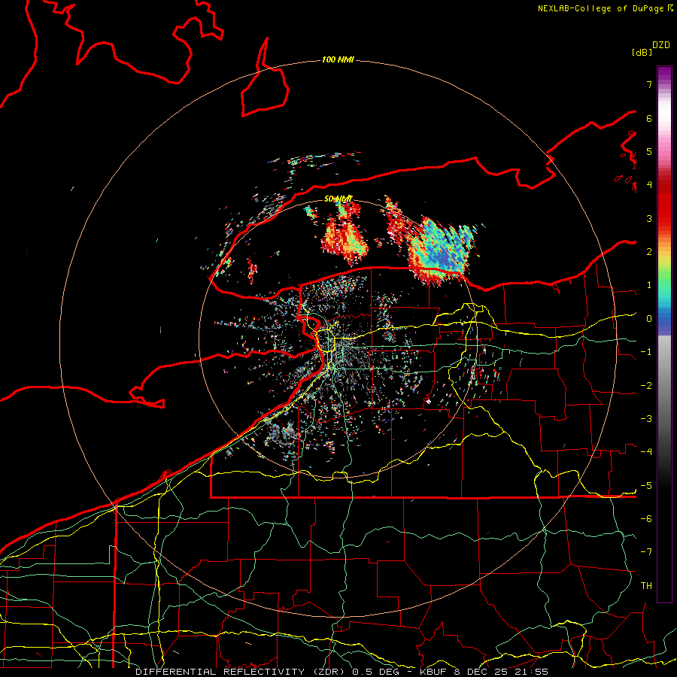Click the [dB] unit label

(x=642, y=52)
